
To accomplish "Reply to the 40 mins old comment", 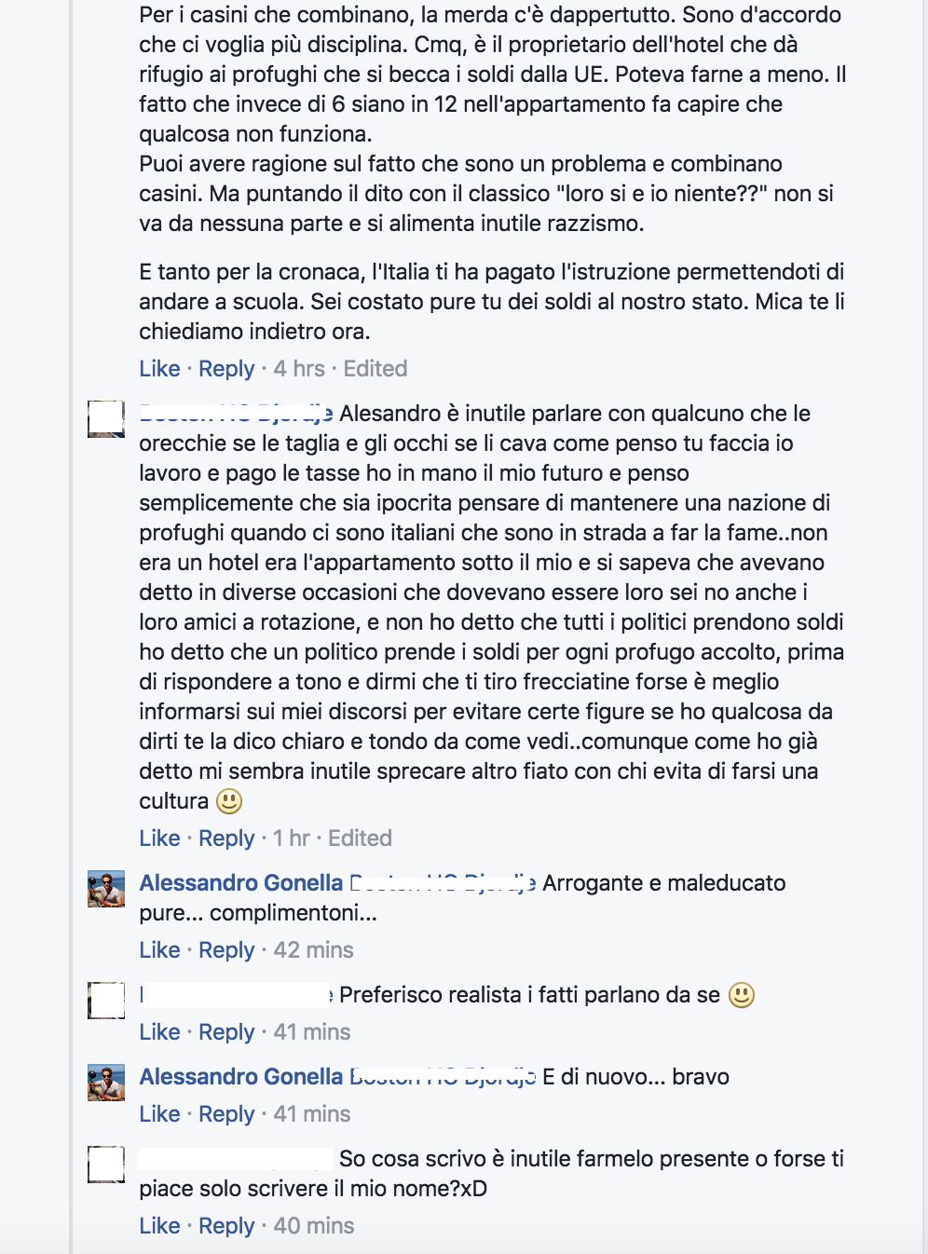I will tap(226, 1226).
